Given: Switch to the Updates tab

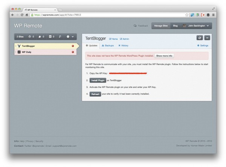Looking at the screenshot, I should click(92, 45).
